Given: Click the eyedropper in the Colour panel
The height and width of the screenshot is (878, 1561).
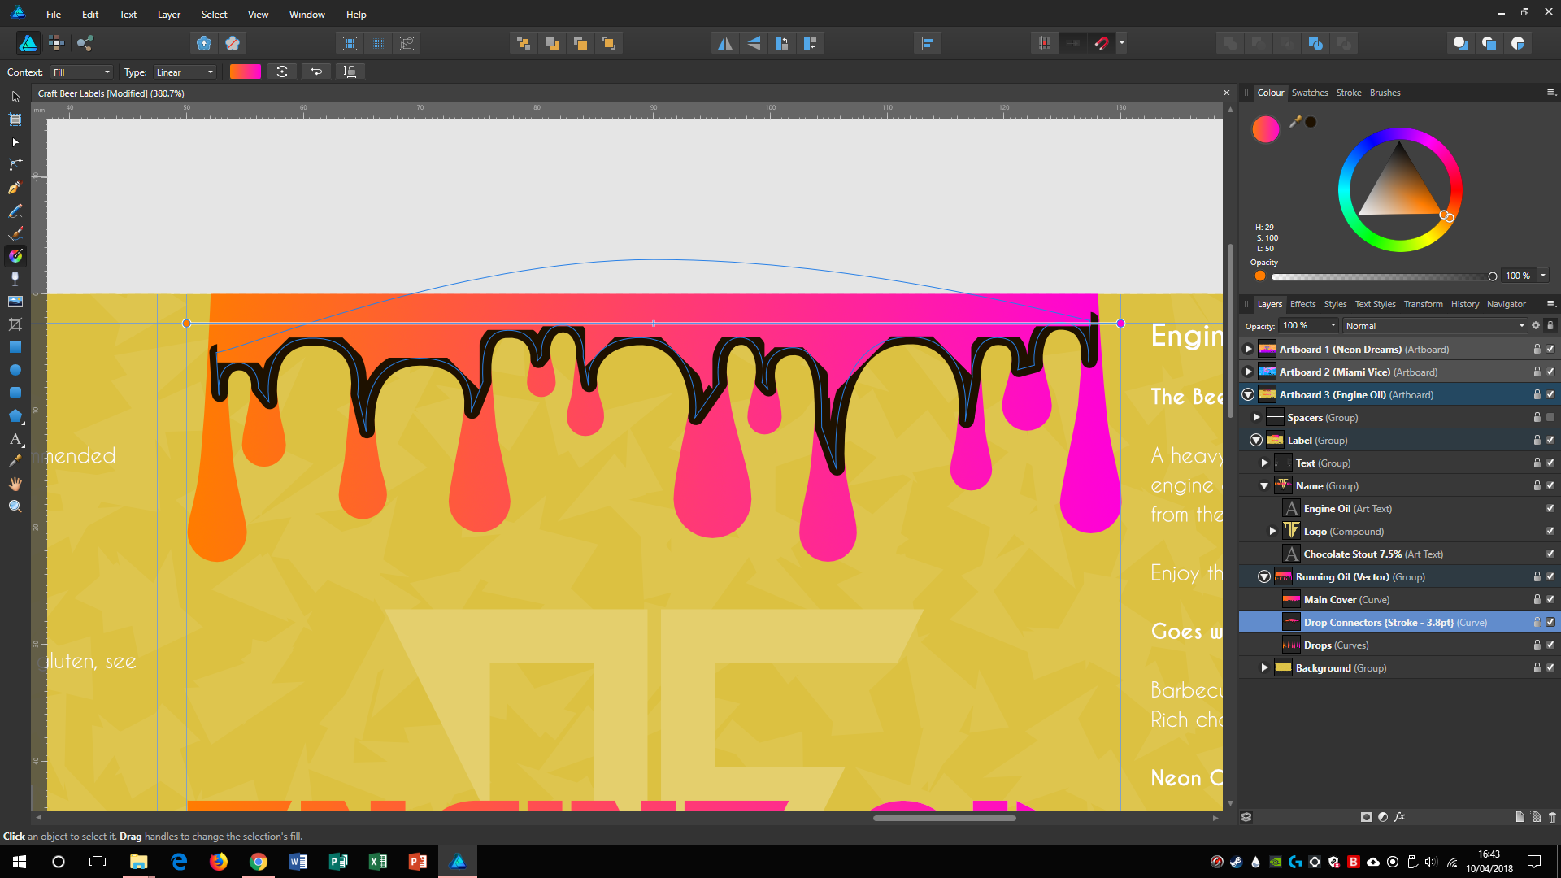Looking at the screenshot, I should [x=1295, y=122].
